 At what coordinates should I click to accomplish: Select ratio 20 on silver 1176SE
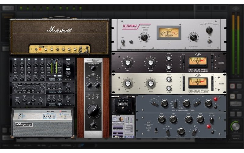[x=184, y=78]
